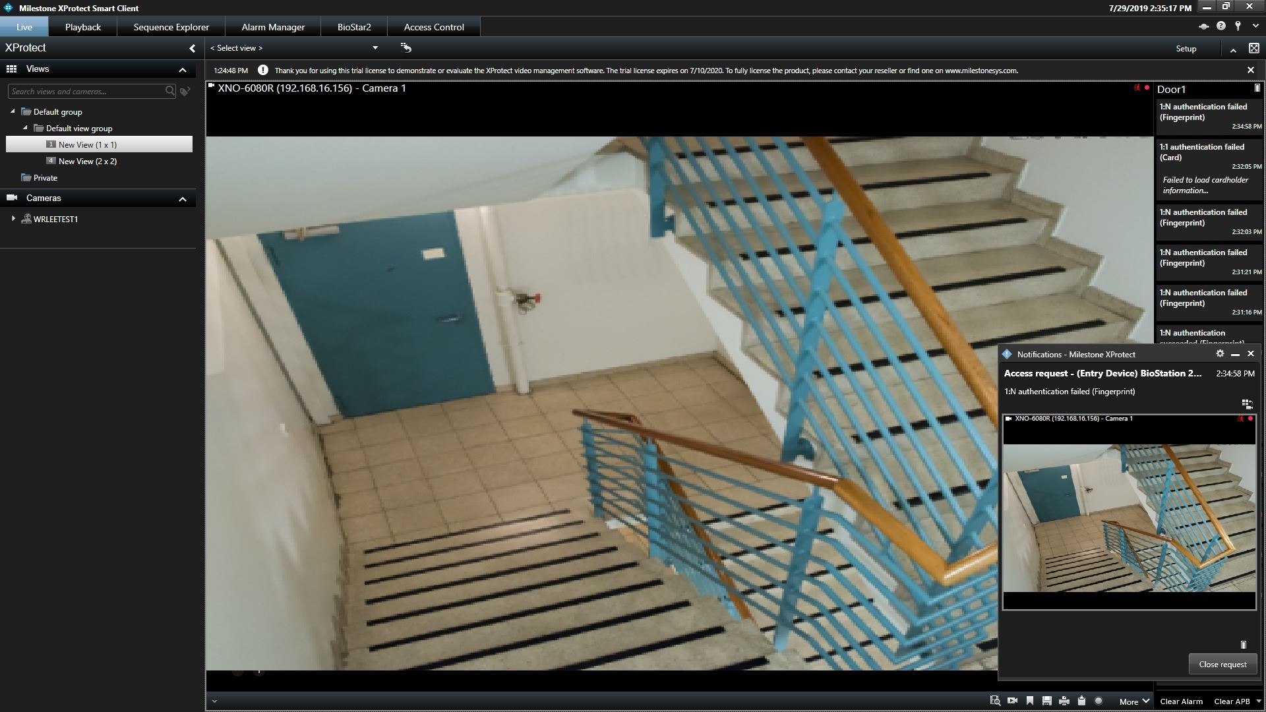Collapse the Views section
Viewport: 1266px width, 712px height.
[183, 70]
